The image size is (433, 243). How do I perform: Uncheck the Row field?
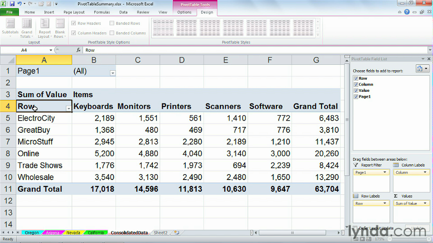tap(356, 78)
